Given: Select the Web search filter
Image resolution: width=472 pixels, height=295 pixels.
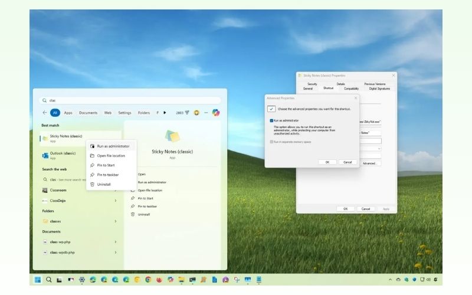Looking at the screenshot, I should tap(108, 113).
